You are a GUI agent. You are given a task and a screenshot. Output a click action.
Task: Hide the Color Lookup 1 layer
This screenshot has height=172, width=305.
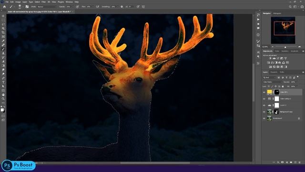pyautogui.click(x=264, y=99)
